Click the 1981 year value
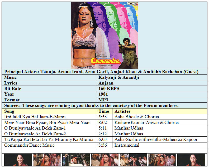This screenshot has width=209, height=168. (103, 94)
